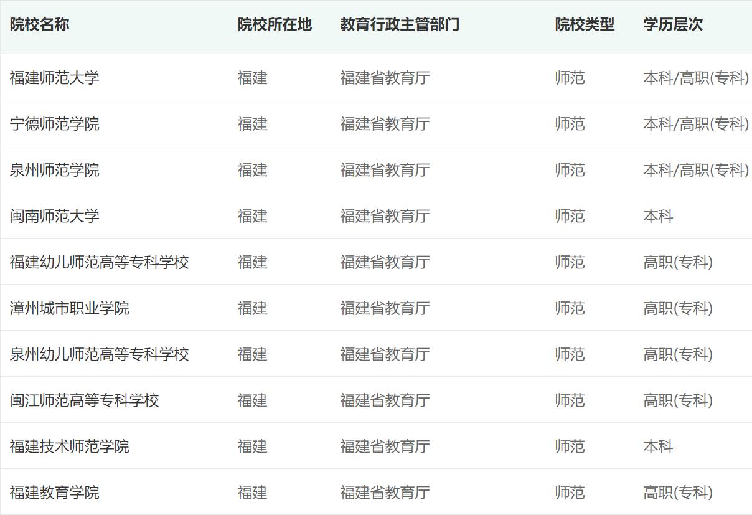This screenshot has width=752, height=515.
Task: Select 泉州幼儿师范高等专科学校 entry
Action: click(99, 354)
